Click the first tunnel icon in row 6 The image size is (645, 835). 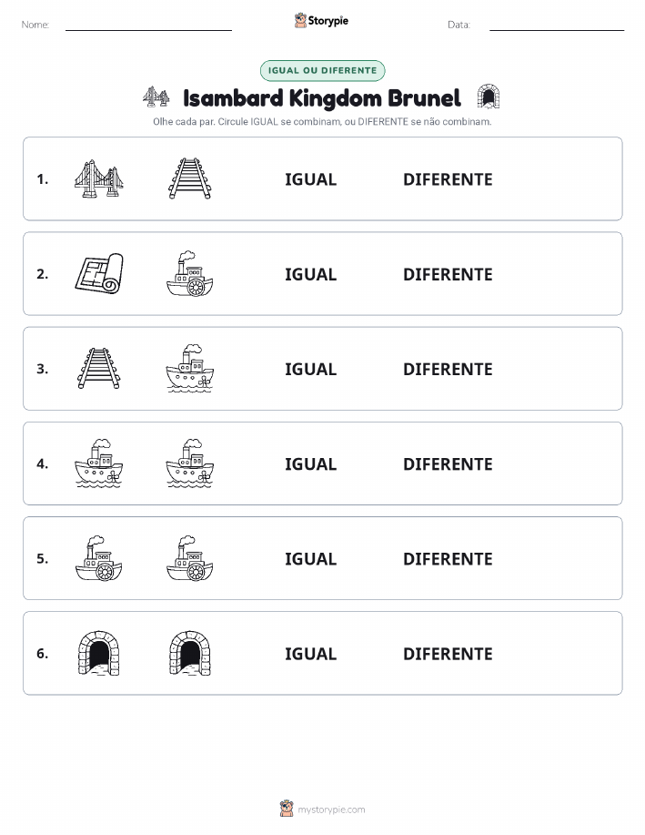pos(99,653)
